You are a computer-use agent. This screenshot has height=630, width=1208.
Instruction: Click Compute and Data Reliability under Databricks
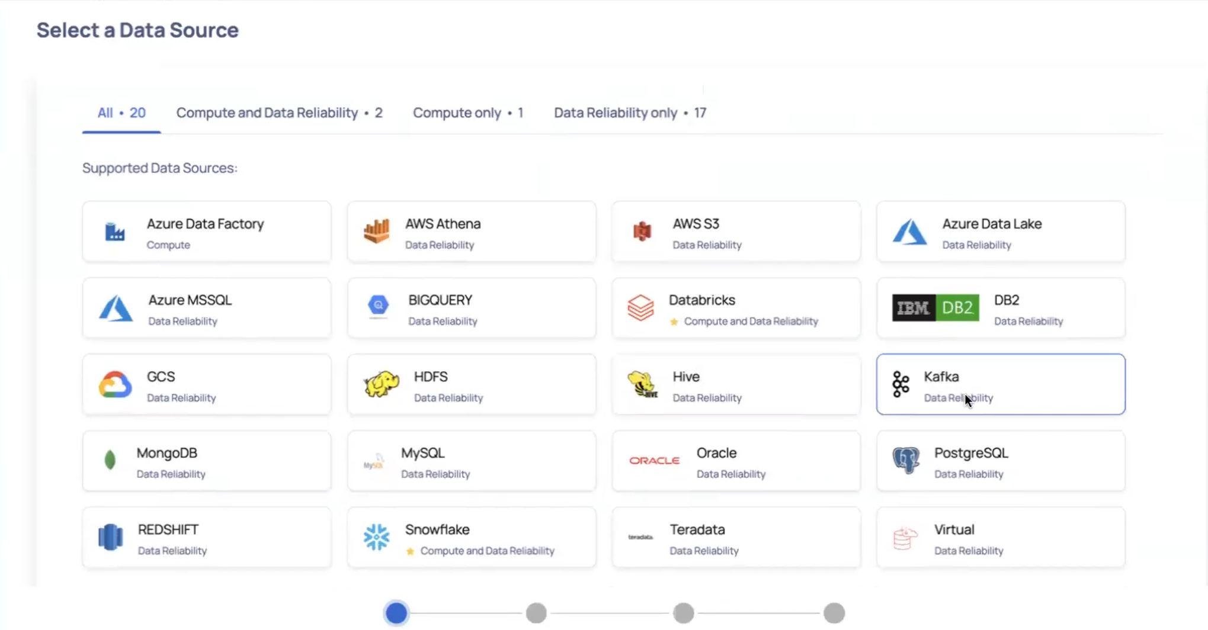[x=751, y=322]
